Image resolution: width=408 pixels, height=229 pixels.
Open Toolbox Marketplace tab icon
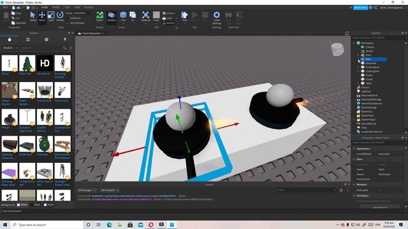pos(10,39)
